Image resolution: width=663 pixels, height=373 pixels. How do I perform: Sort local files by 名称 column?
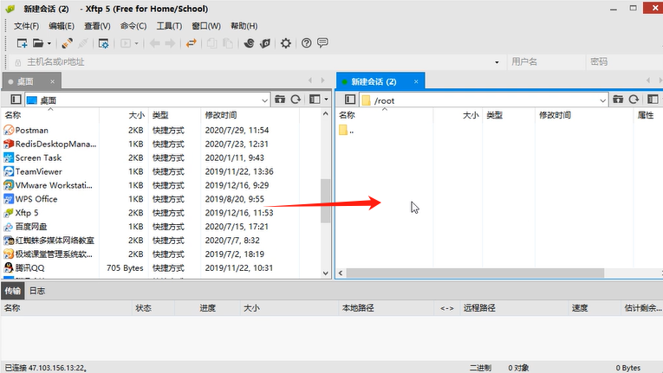pyautogui.click(x=50, y=115)
